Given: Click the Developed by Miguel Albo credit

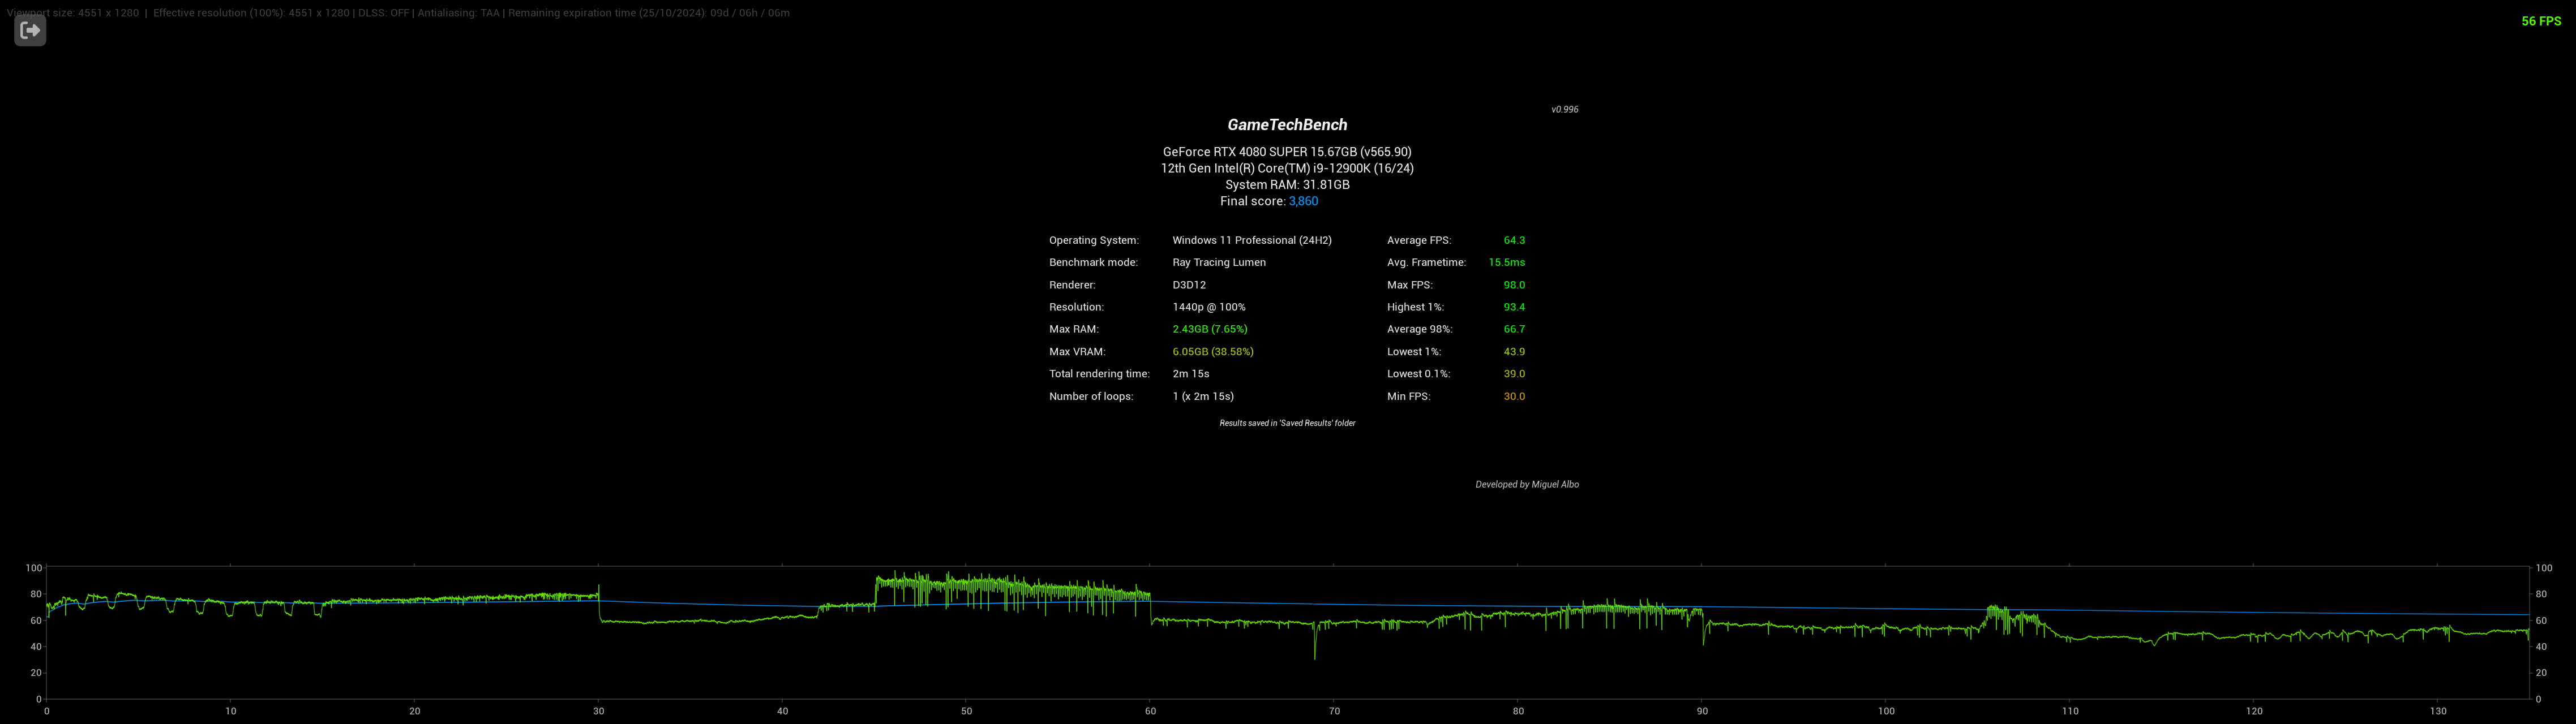Looking at the screenshot, I should 1527,485.
